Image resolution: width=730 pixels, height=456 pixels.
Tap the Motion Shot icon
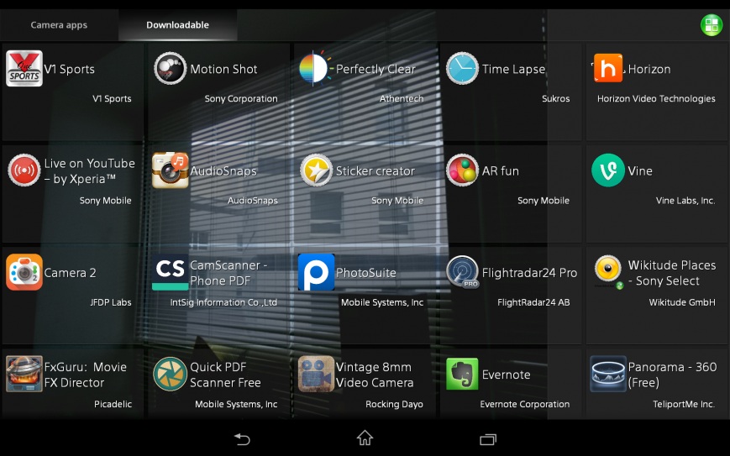coord(171,68)
